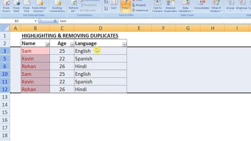
Task: Select column E header
Action: point(139,28)
